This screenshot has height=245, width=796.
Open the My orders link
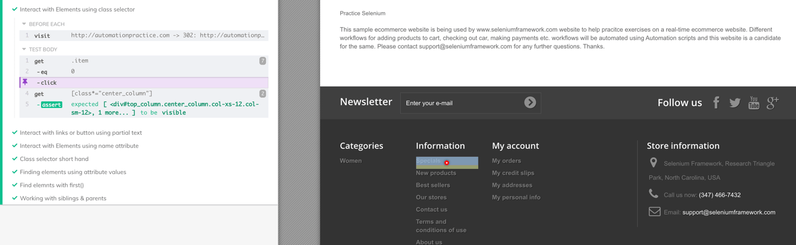click(506, 161)
